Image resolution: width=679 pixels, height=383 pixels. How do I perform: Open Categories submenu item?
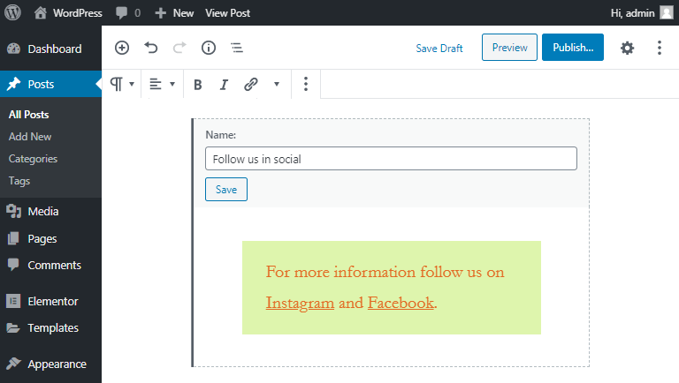[33, 159]
